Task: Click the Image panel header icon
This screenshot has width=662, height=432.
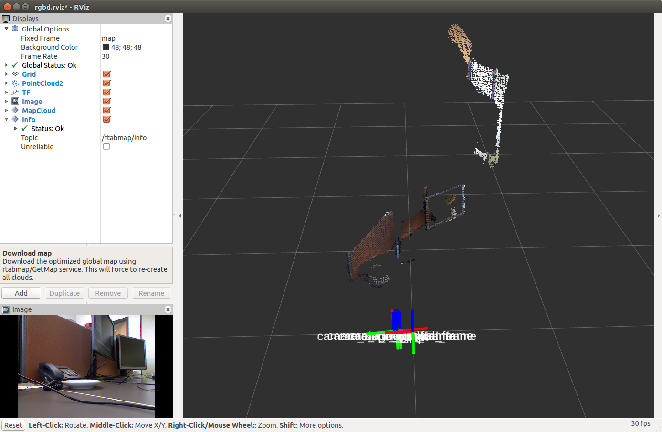Action: pyautogui.click(x=6, y=309)
